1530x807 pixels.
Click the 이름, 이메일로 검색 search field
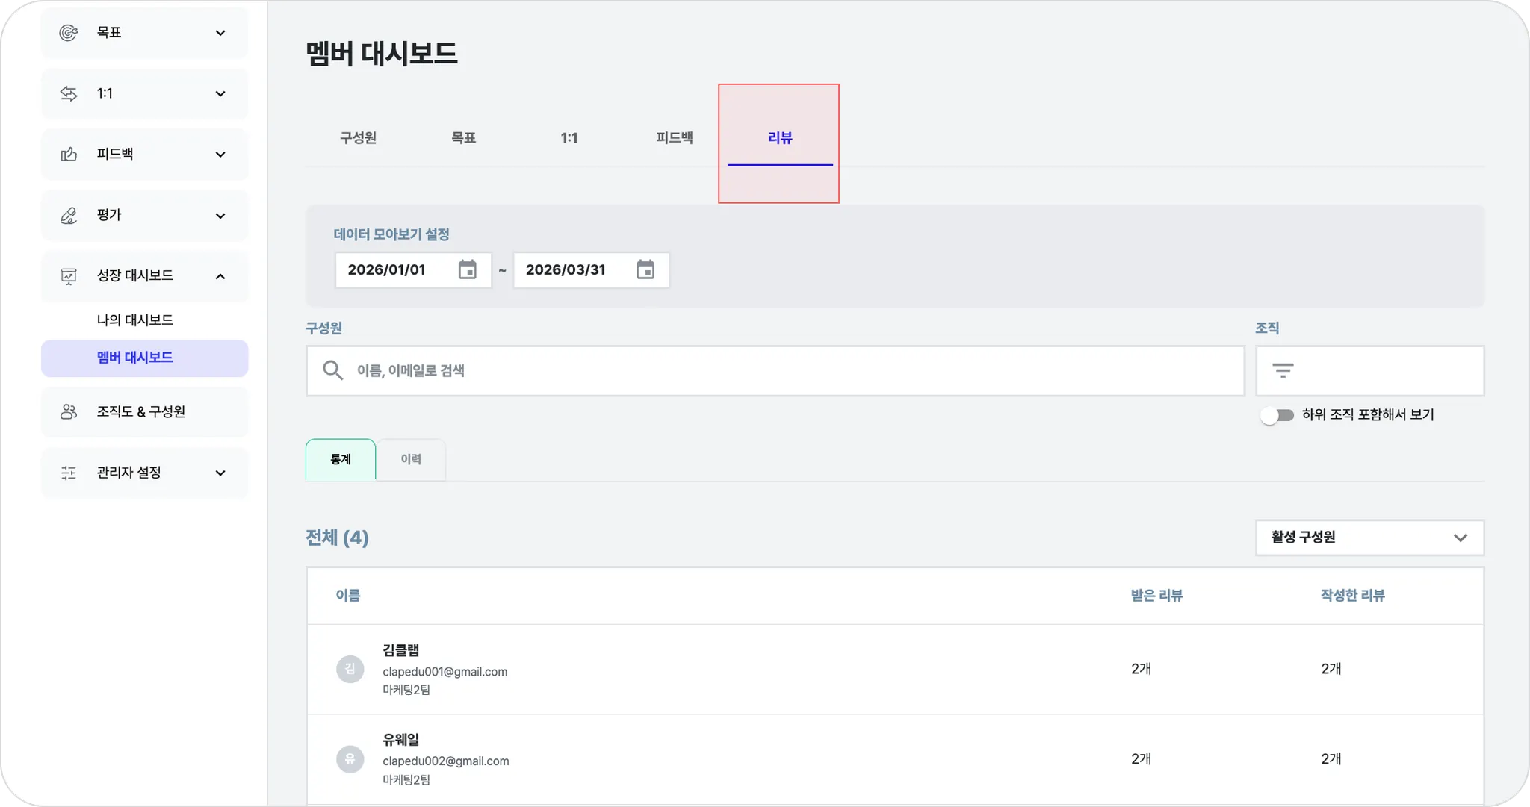point(777,370)
